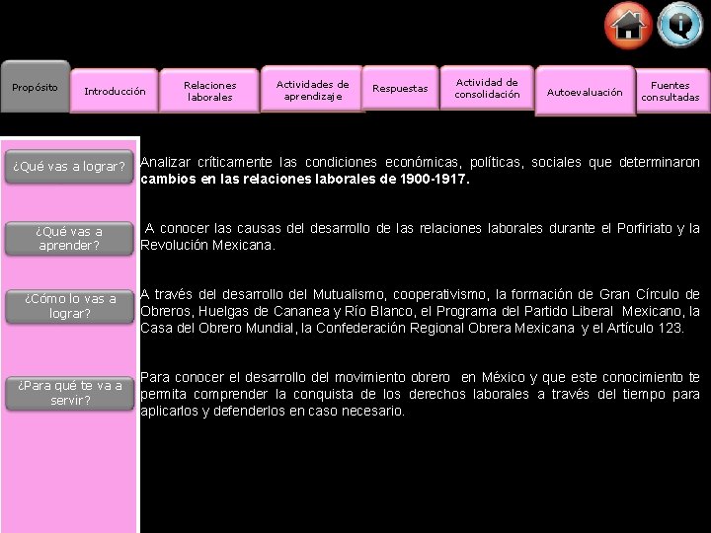Click the bold text 'cambios en las relaciones laborales de 1900-1917.'
This screenshot has height=533, width=711.
305,179
